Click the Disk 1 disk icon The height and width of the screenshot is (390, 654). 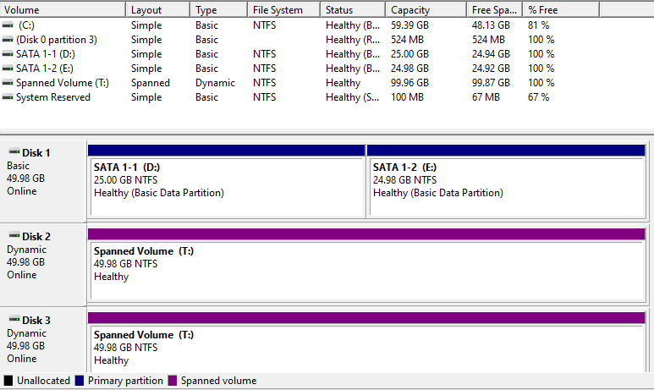pos(14,151)
